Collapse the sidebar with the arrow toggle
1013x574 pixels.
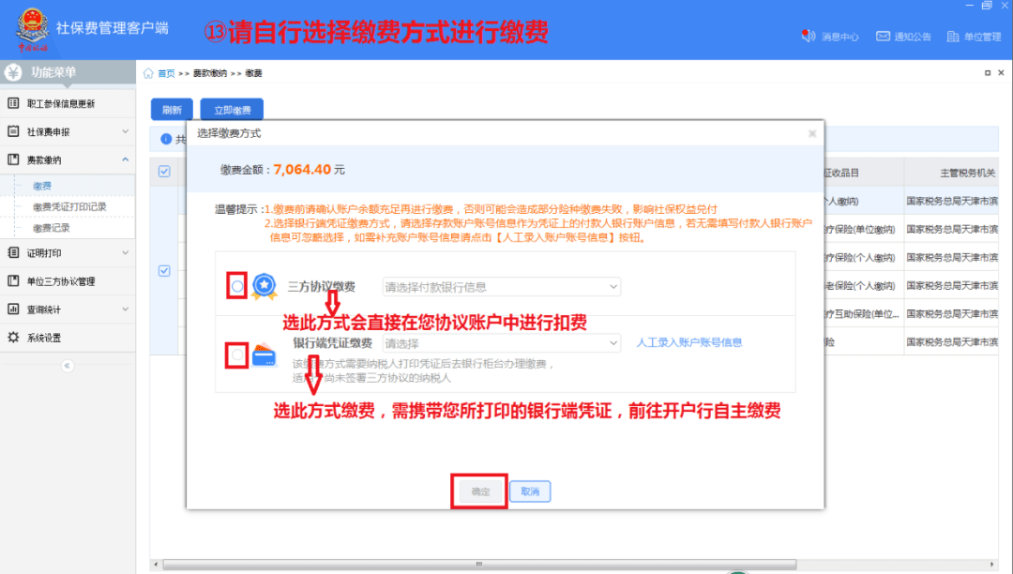pos(66,366)
